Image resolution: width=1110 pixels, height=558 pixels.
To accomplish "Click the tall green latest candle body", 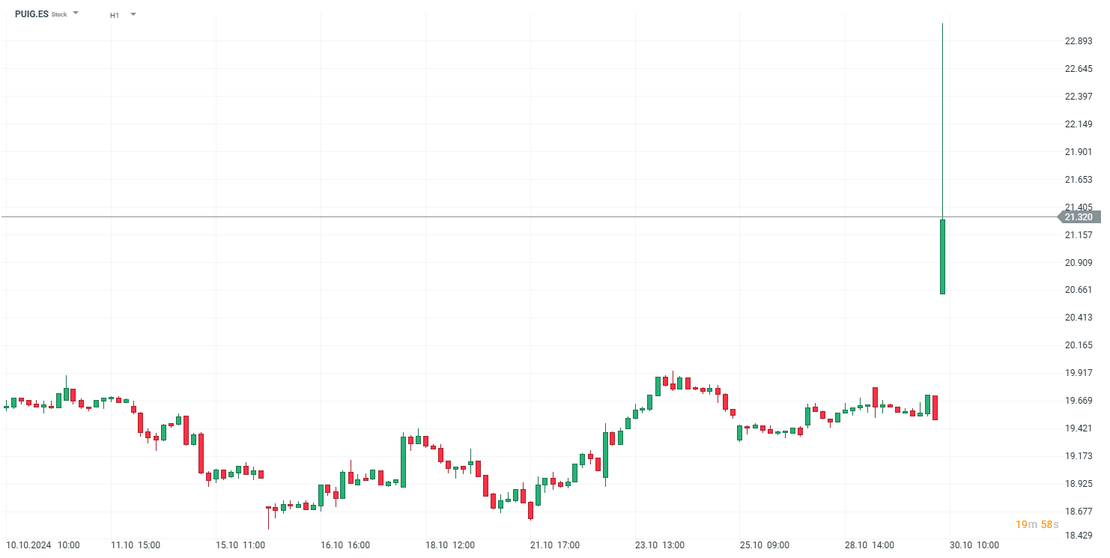I will tap(942, 256).
